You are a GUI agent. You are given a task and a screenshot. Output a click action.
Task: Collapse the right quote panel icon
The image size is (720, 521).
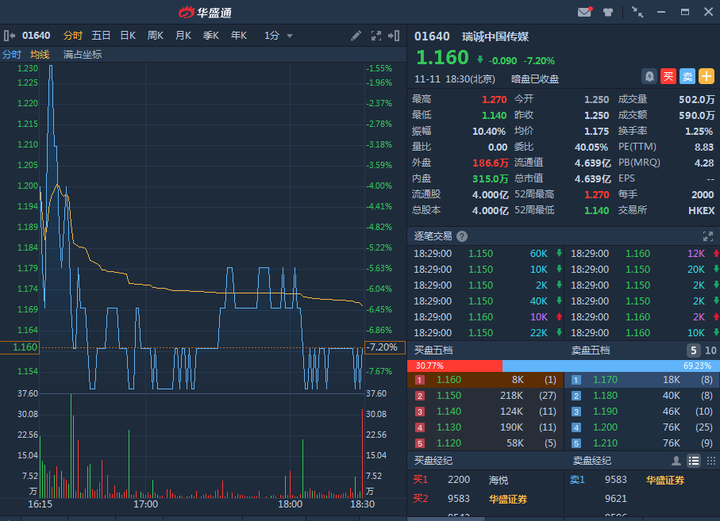click(394, 36)
